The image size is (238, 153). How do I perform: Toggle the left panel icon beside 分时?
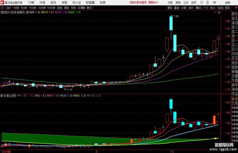[2, 8]
